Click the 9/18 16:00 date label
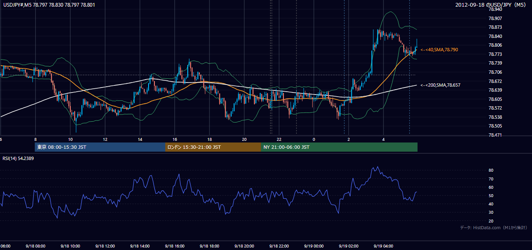Viewport: 532px width, 250px height. (174, 246)
